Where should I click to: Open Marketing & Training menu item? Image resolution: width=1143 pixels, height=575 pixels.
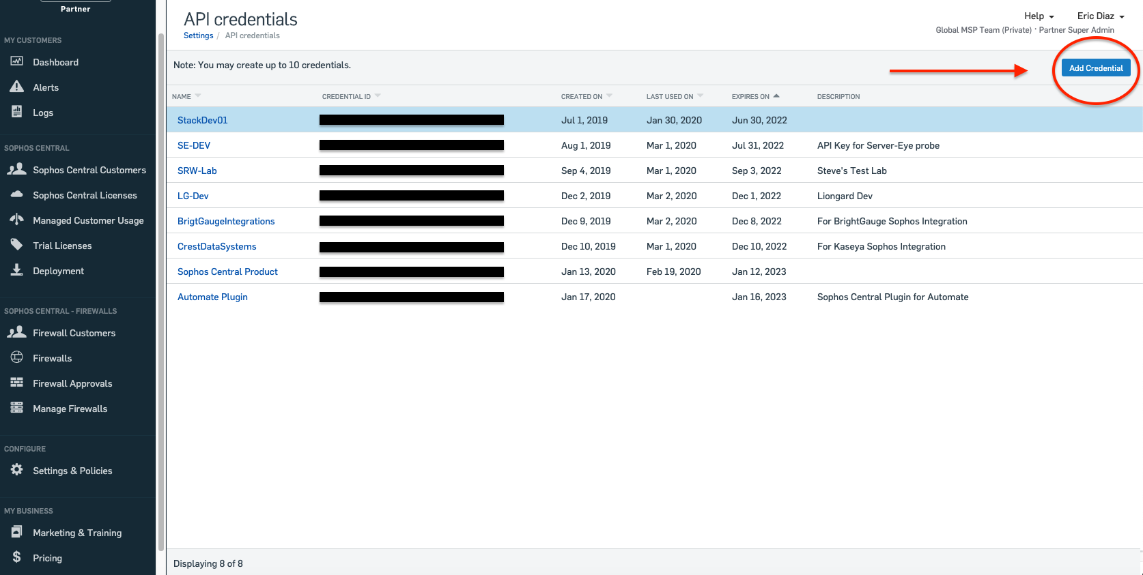(x=77, y=533)
